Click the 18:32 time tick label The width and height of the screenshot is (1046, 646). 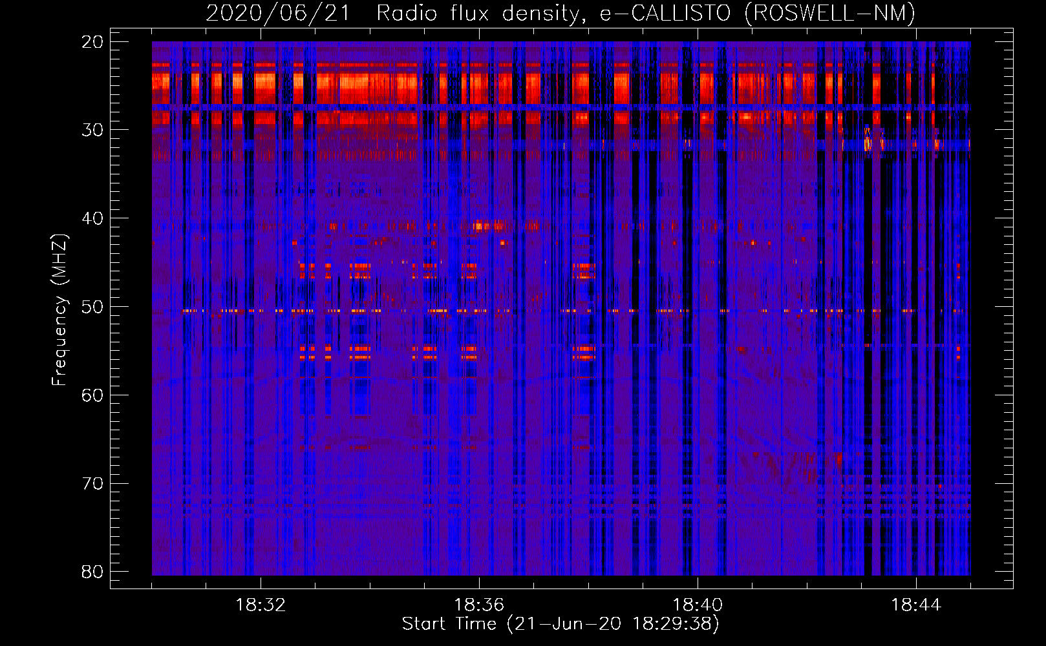click(261, 605)
